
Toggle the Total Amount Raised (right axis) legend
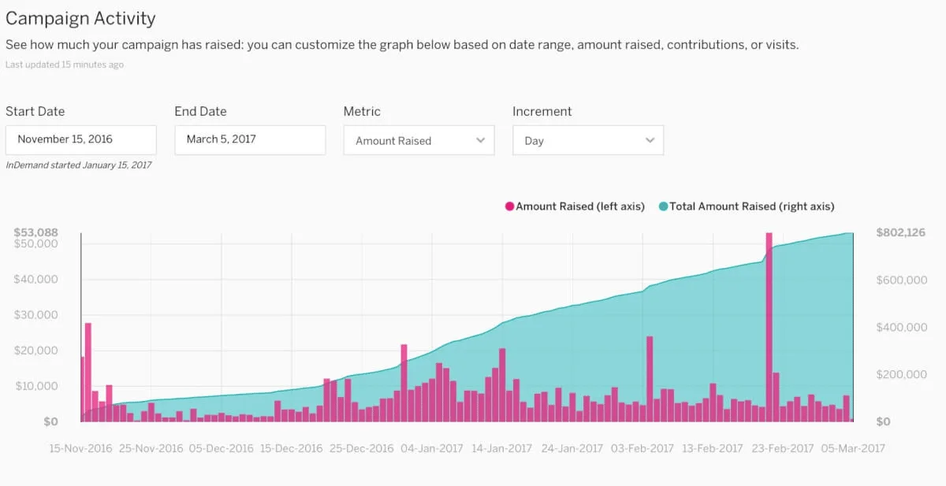(747, 206)
